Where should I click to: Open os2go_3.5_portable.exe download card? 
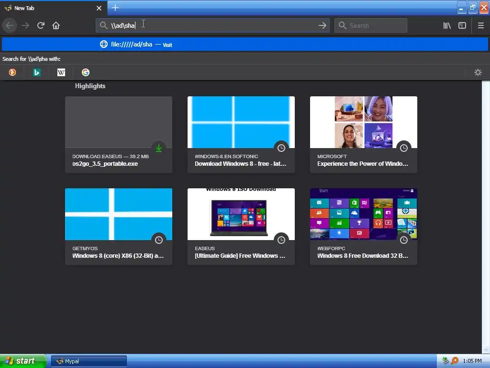[119, 135]
